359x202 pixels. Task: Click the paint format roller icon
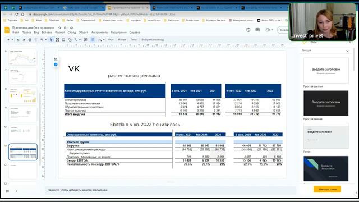click(36, 40)
